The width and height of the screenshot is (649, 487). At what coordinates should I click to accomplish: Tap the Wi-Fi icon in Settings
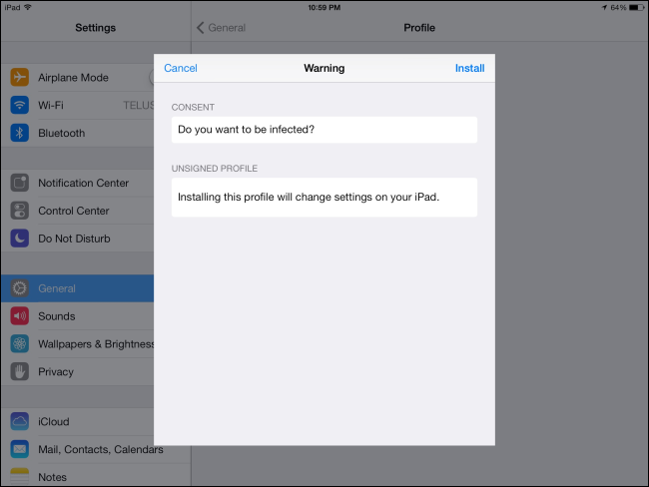click(x=19, y=105)
